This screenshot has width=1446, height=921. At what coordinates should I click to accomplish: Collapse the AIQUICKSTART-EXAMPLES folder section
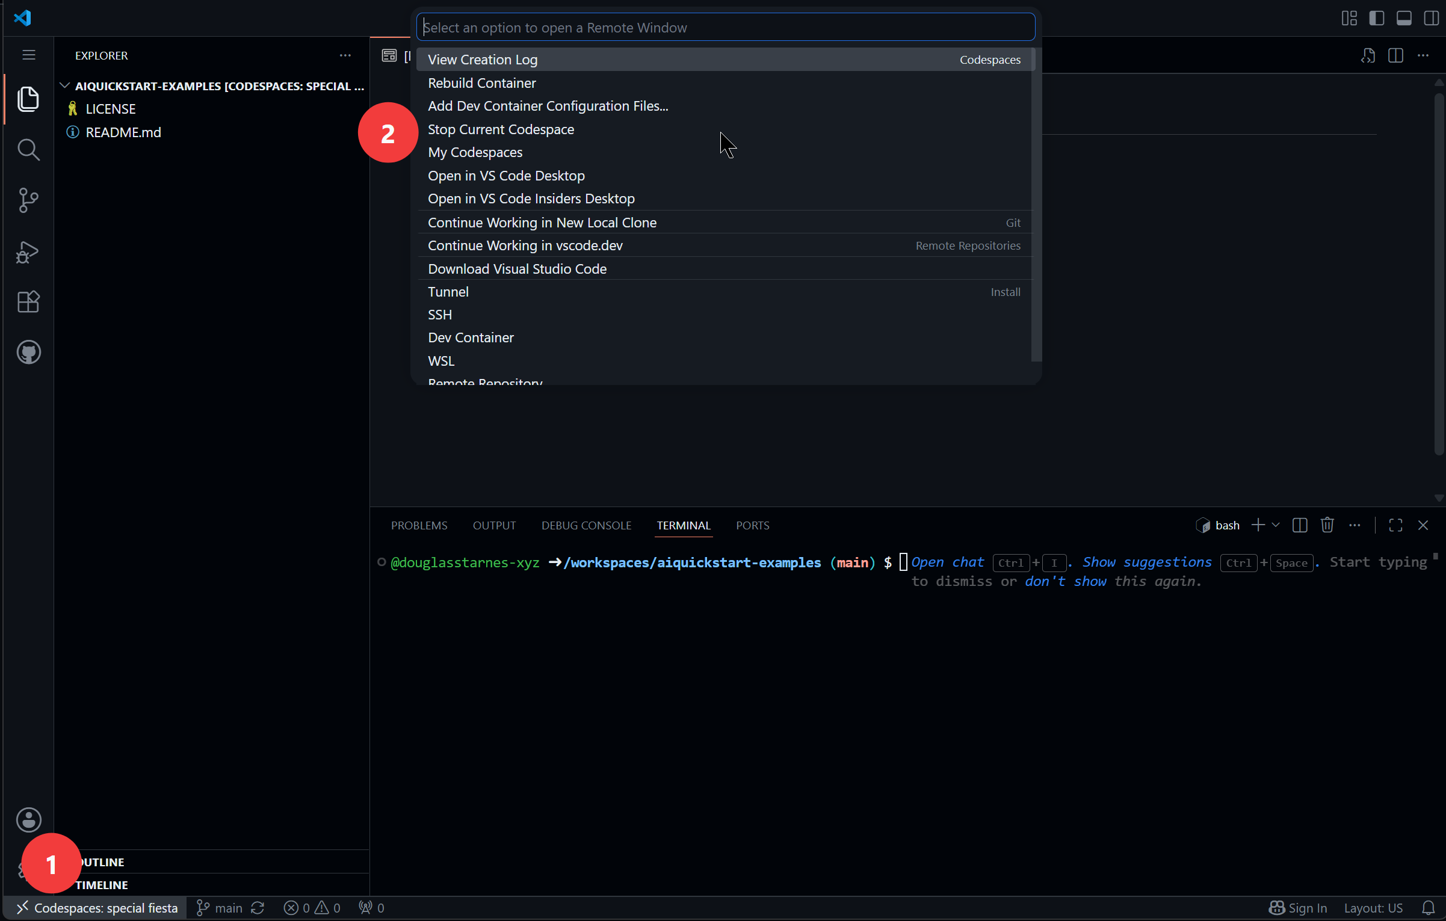(213, 86)
